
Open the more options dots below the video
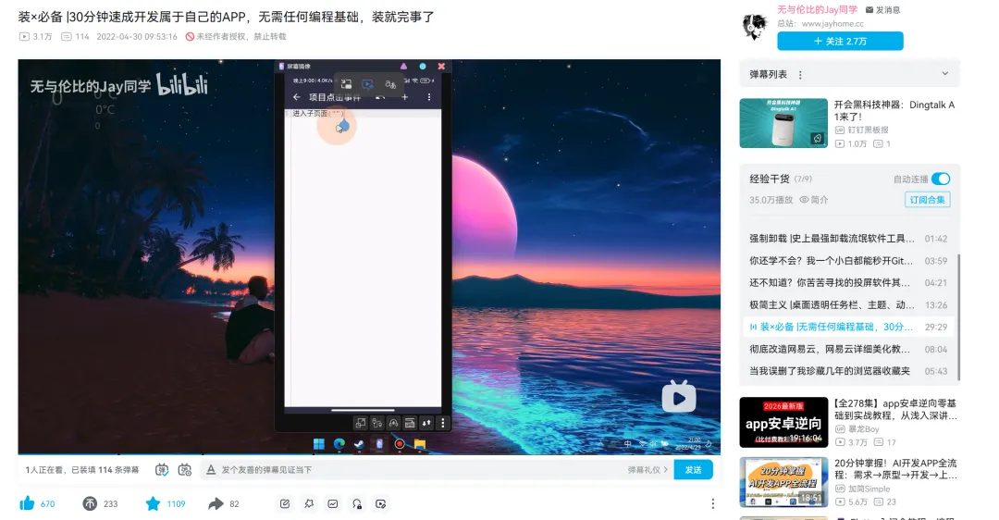(x=712, y=503)
